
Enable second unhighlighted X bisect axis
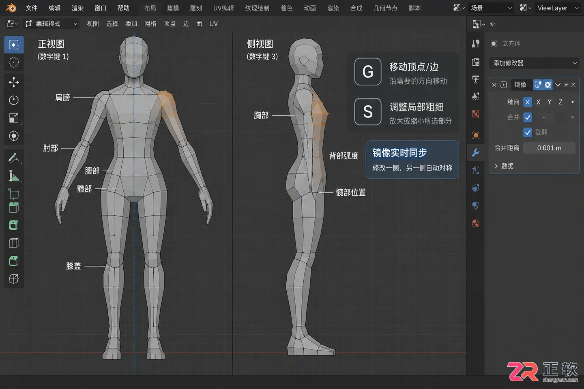(x=538, y=102)
